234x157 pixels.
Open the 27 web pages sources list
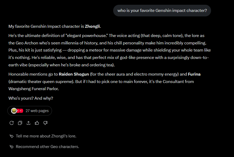30,111
